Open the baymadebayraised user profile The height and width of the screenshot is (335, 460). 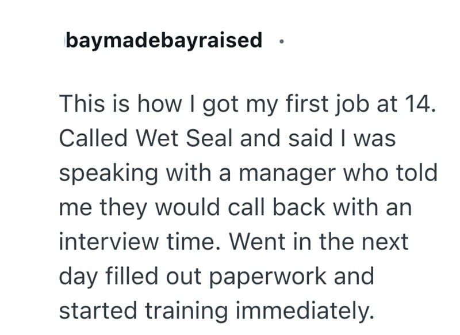pyautogui.click(x=164, y=41)
